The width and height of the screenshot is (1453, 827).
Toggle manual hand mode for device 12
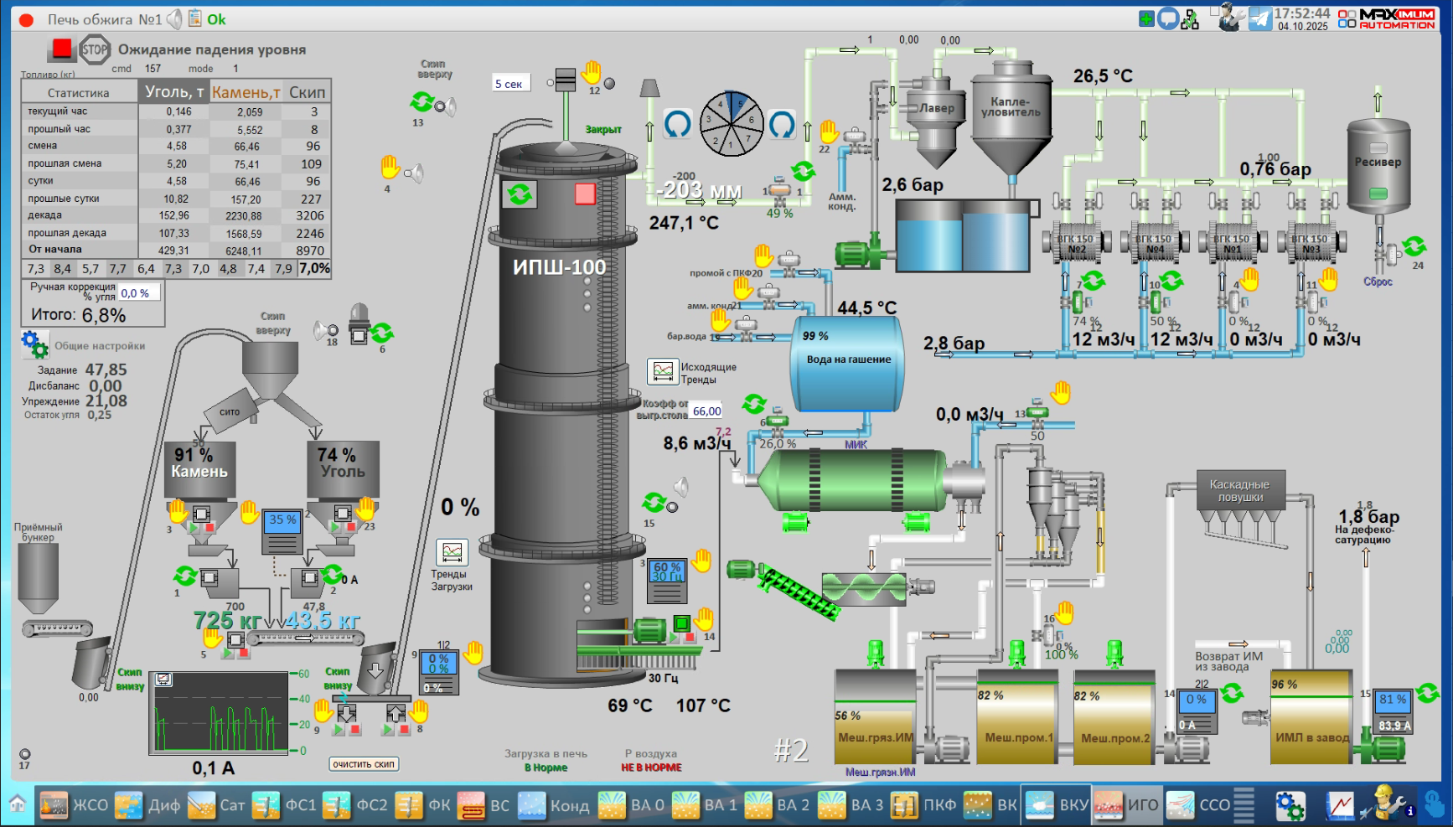592,71
